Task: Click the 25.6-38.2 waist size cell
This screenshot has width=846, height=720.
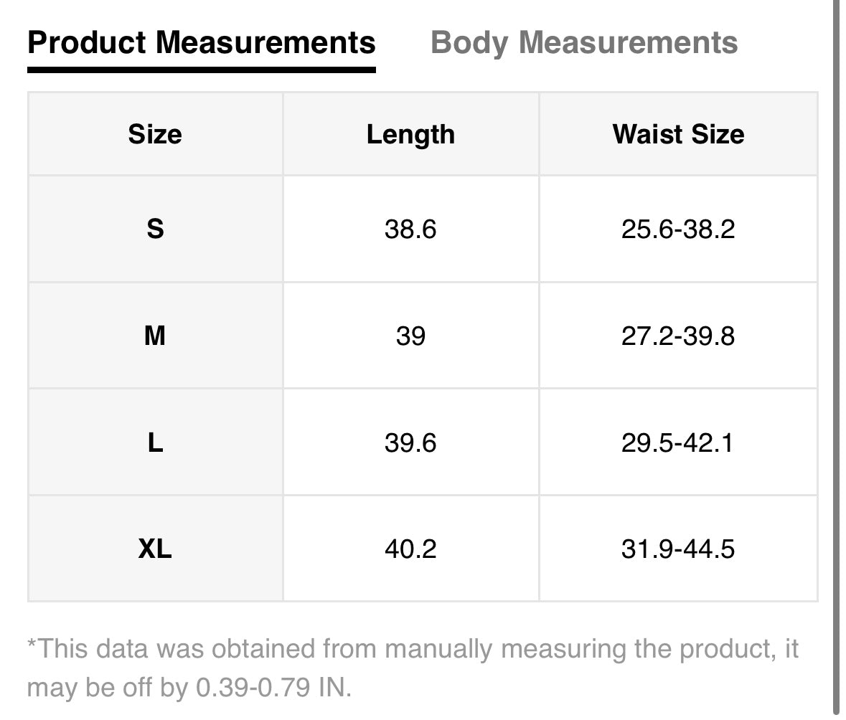Action: click(x=678, y=229)
